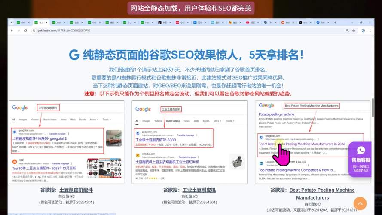This screenshot has width=382, height=215.
Task: Click the browser forward arrow
Action: [19, 31]
